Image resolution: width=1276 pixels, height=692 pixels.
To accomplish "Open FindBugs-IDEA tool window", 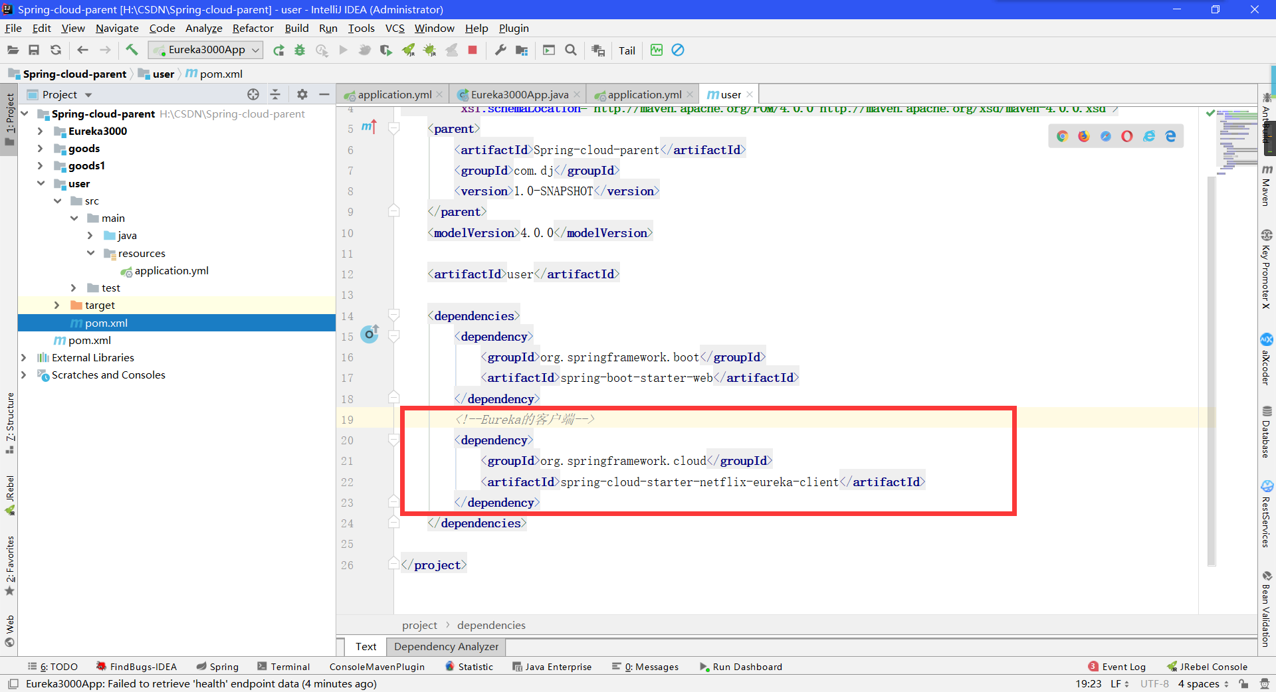I will pyautogui.click(x=137, y=667).
